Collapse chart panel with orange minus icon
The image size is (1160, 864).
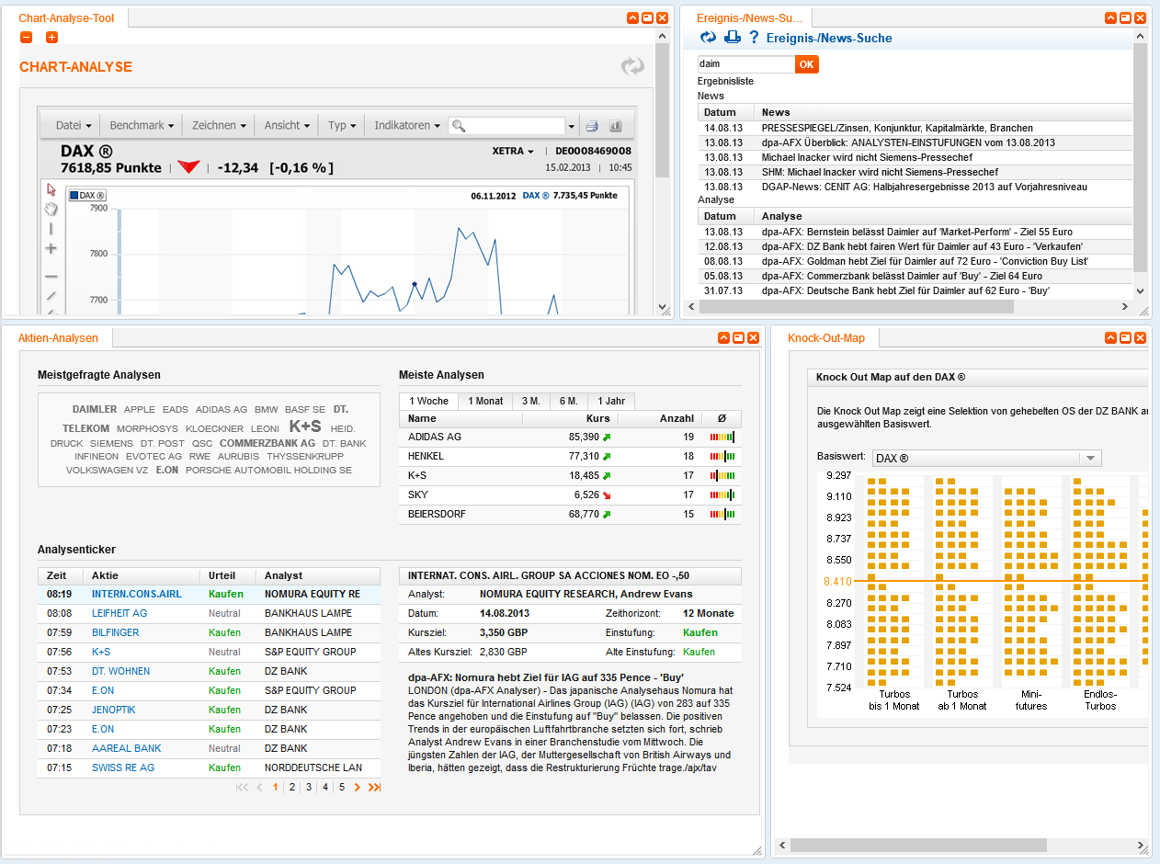(26, 38)
